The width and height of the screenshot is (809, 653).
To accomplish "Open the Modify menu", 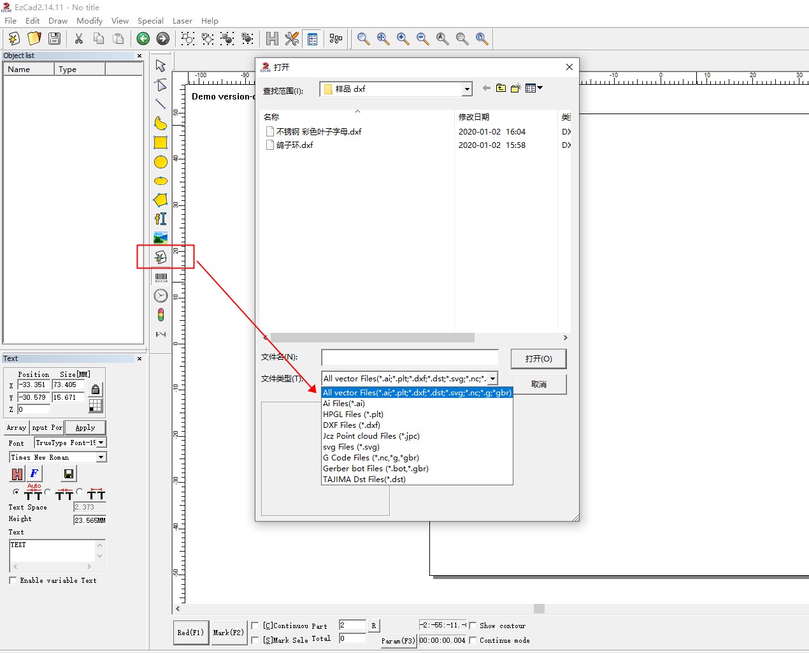I will click(x=89, y=21).
